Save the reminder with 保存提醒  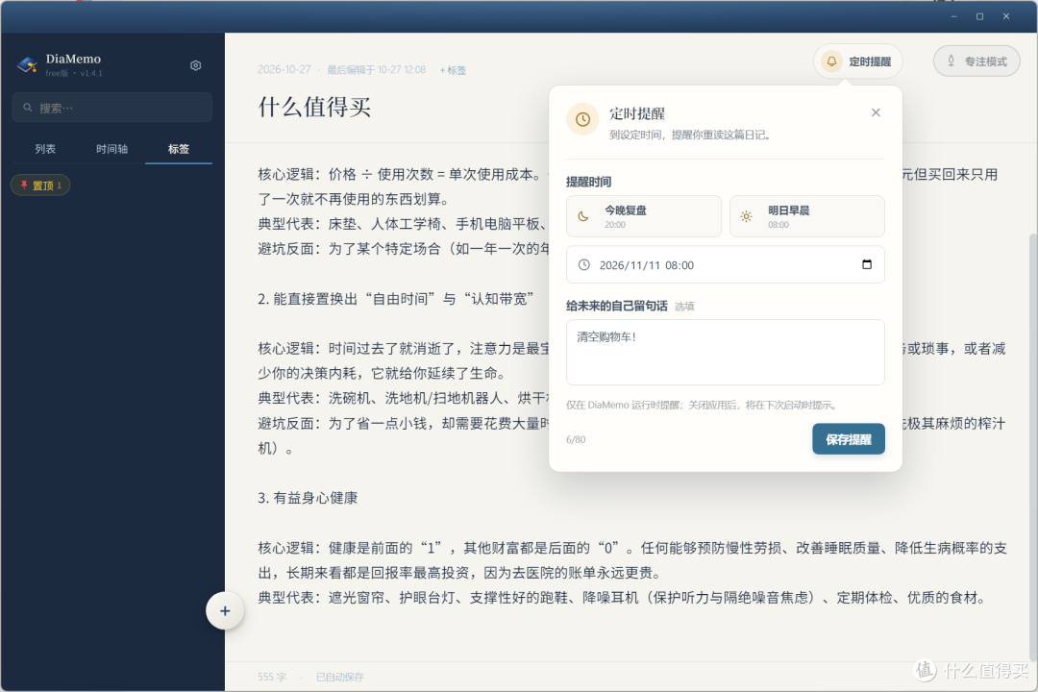pos(848,439)
